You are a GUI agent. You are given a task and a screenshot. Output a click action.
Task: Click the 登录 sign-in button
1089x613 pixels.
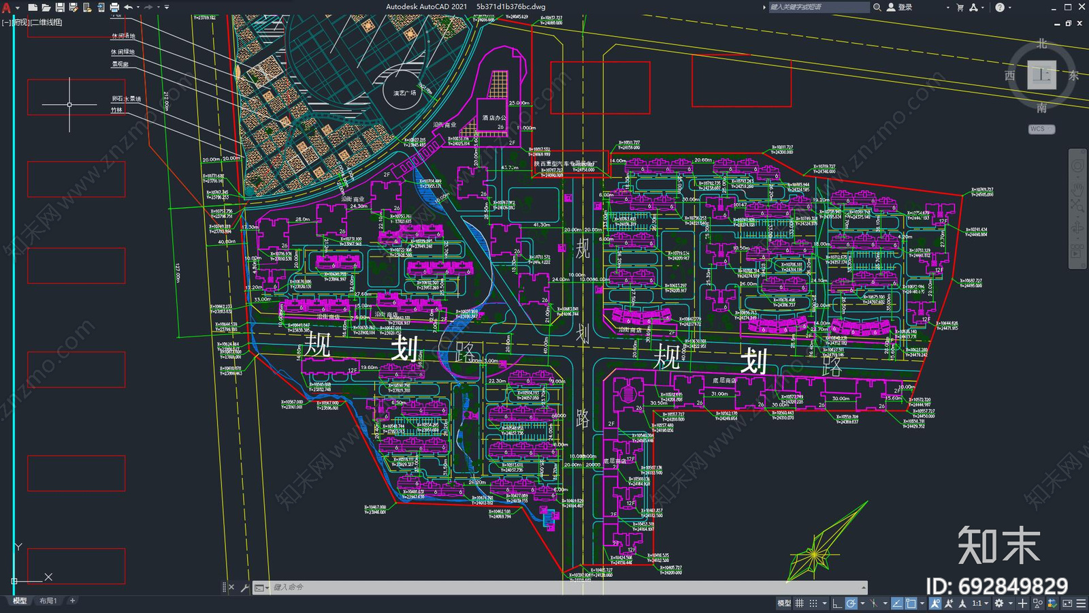(903, 7)
